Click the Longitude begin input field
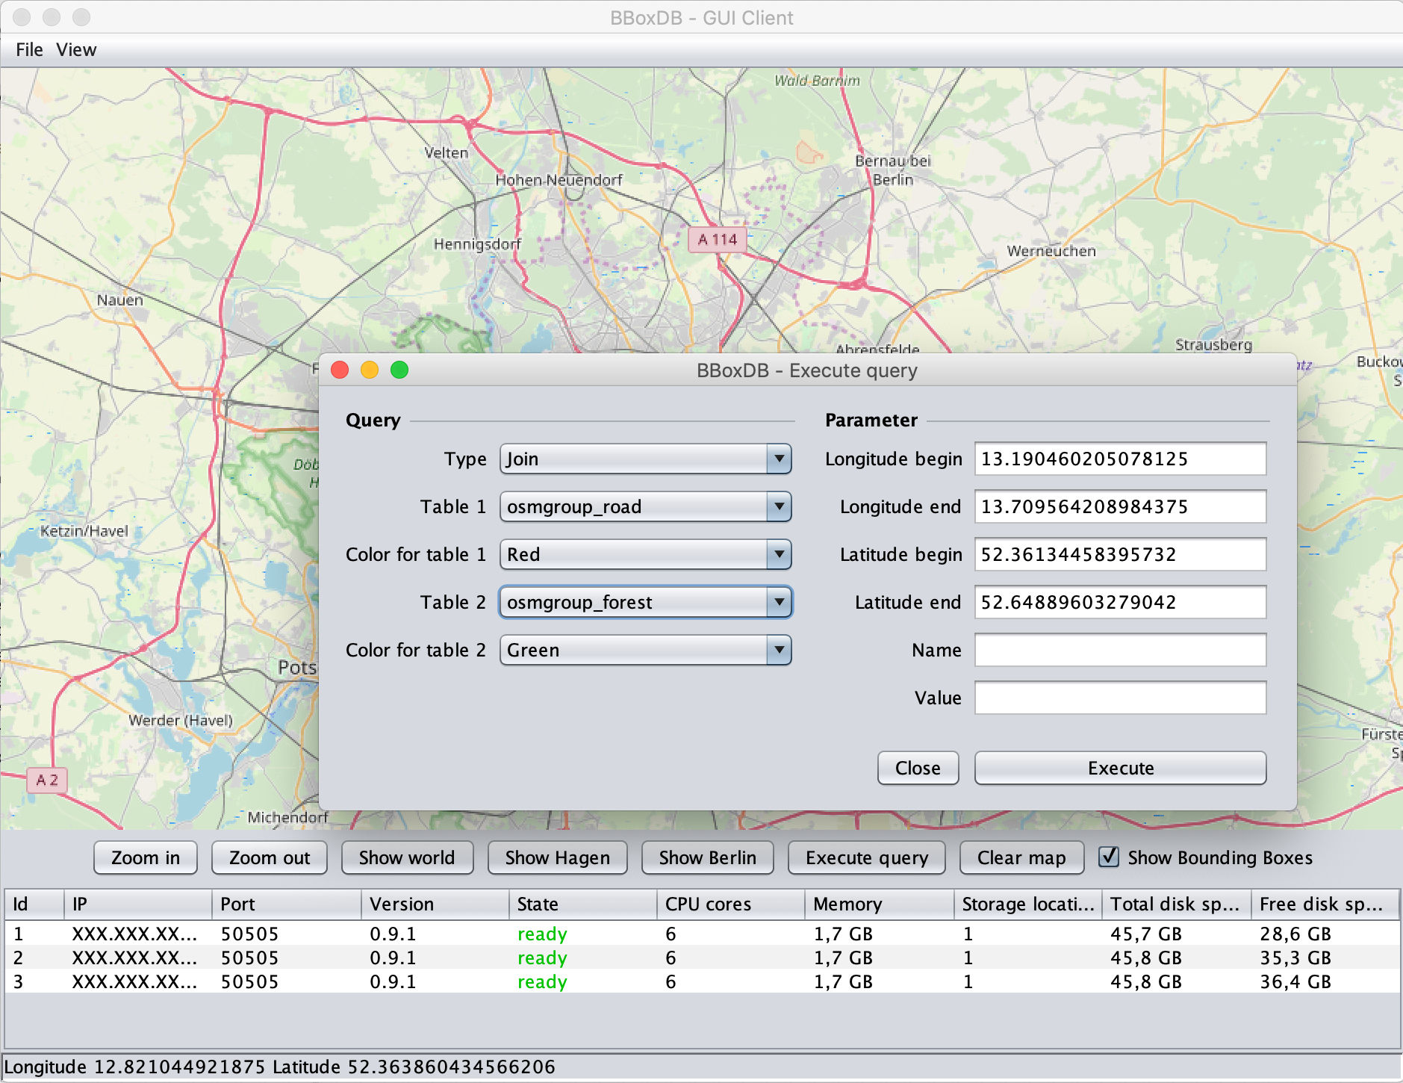Image resolution: width=1403 pixels, height=1083 pixels. click(x=1120, y=459)
